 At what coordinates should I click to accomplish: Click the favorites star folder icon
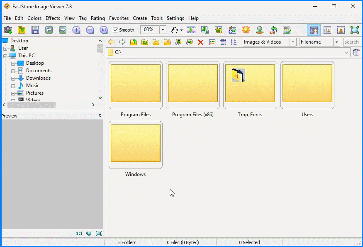click(x=156, y=42)
